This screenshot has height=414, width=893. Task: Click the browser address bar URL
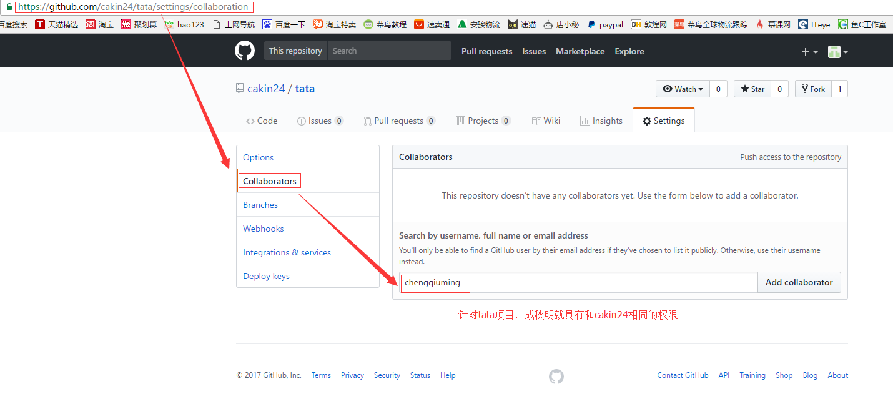133,7
